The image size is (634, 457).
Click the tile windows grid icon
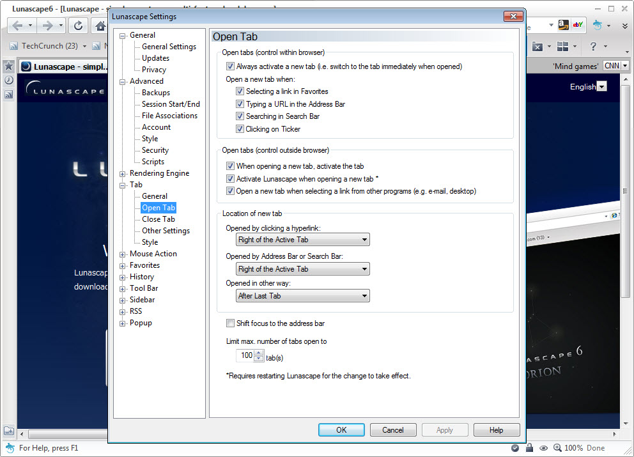point(562,47)
